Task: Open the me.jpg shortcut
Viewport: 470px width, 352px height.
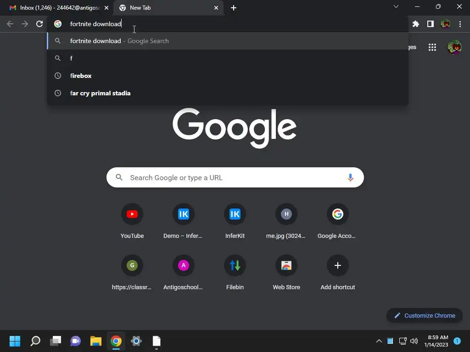Action: coord(286,221)
